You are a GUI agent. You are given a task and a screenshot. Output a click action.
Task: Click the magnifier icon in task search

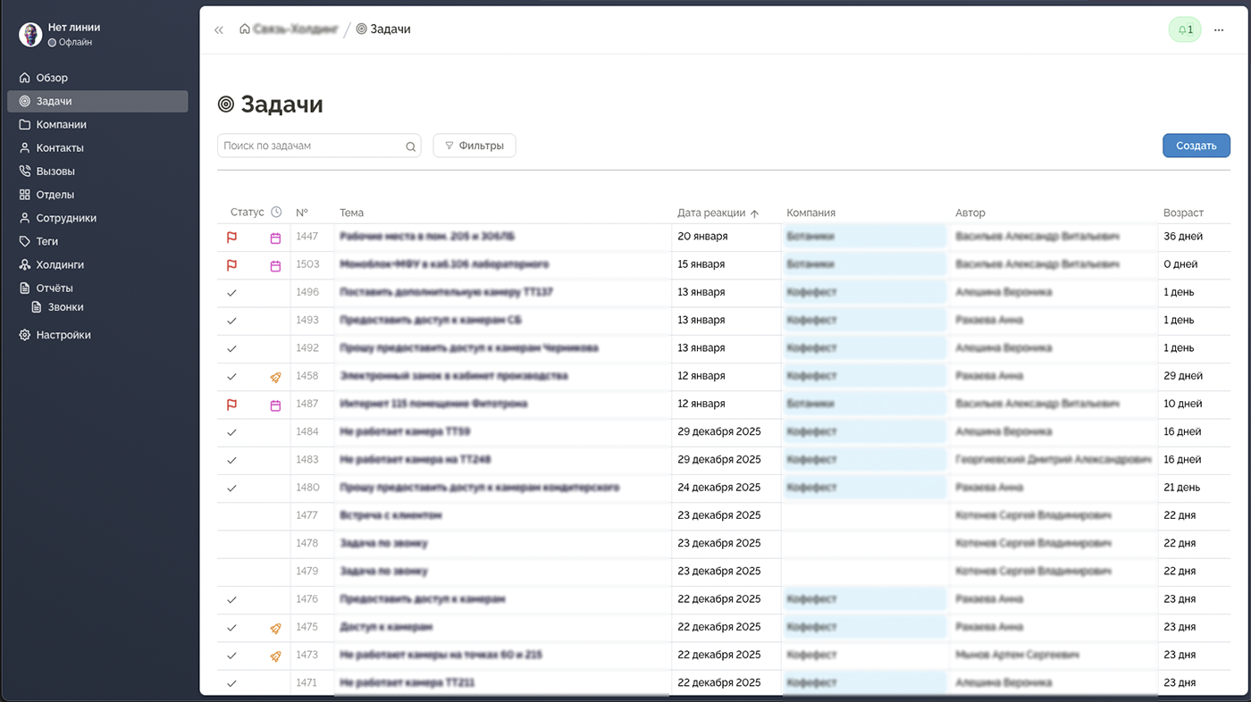[411, 146]
